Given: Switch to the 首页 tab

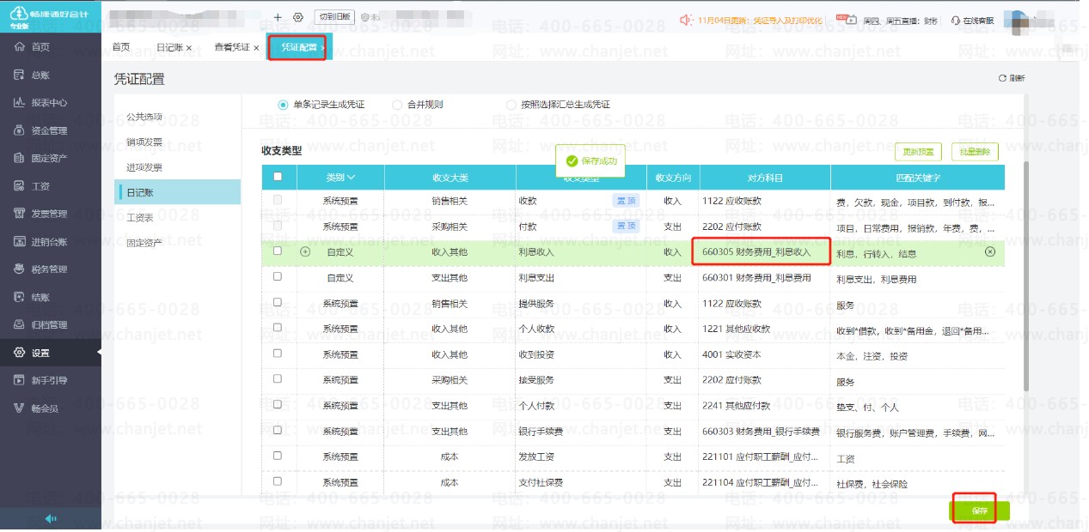Looking at the screenshot, I should (121, 47).
